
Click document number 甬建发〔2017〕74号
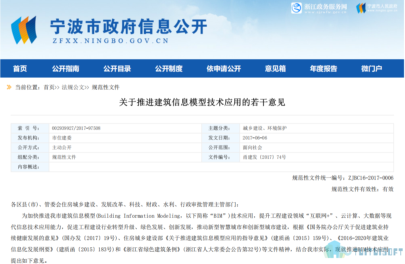point(264,157)
